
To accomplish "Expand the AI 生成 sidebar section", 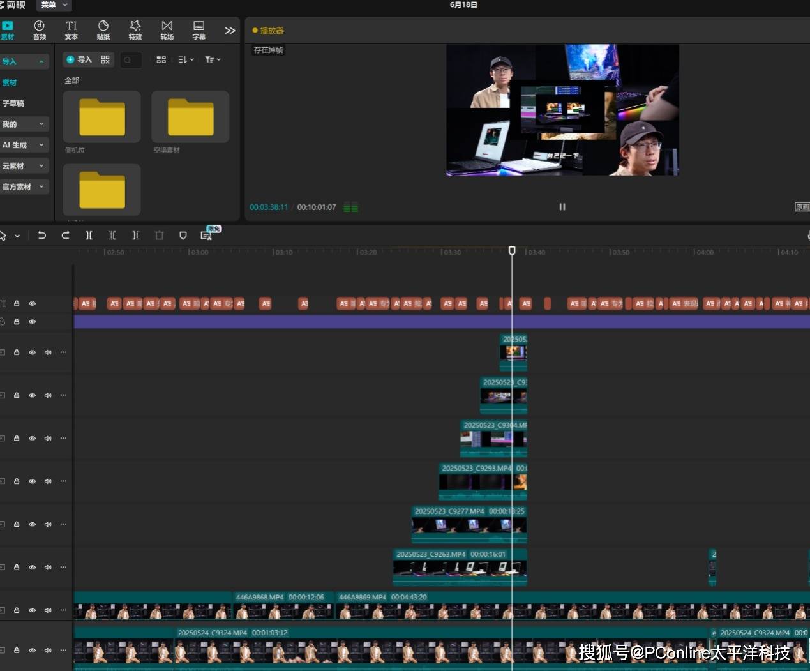I will coord(24,145).
